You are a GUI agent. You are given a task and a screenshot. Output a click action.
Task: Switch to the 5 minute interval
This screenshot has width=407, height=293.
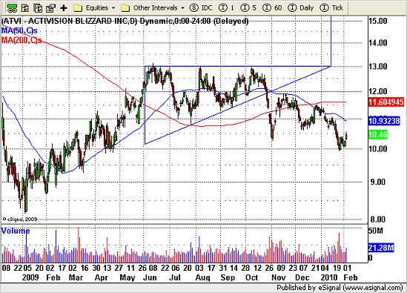tap(248, 8)
